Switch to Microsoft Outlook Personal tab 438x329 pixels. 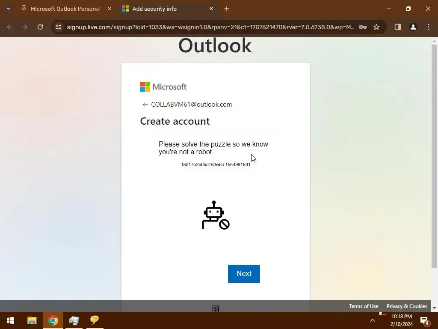point(65,9)
